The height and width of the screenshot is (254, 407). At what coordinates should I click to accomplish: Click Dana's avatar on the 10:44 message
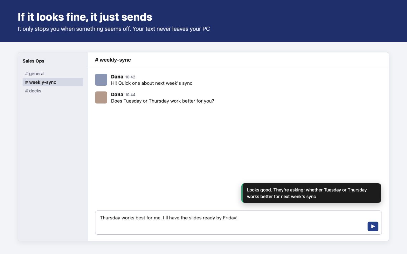[101, 97]
